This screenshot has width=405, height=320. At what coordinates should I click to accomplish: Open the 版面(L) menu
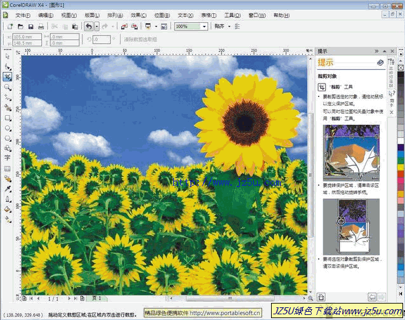[x=92, y=15]
